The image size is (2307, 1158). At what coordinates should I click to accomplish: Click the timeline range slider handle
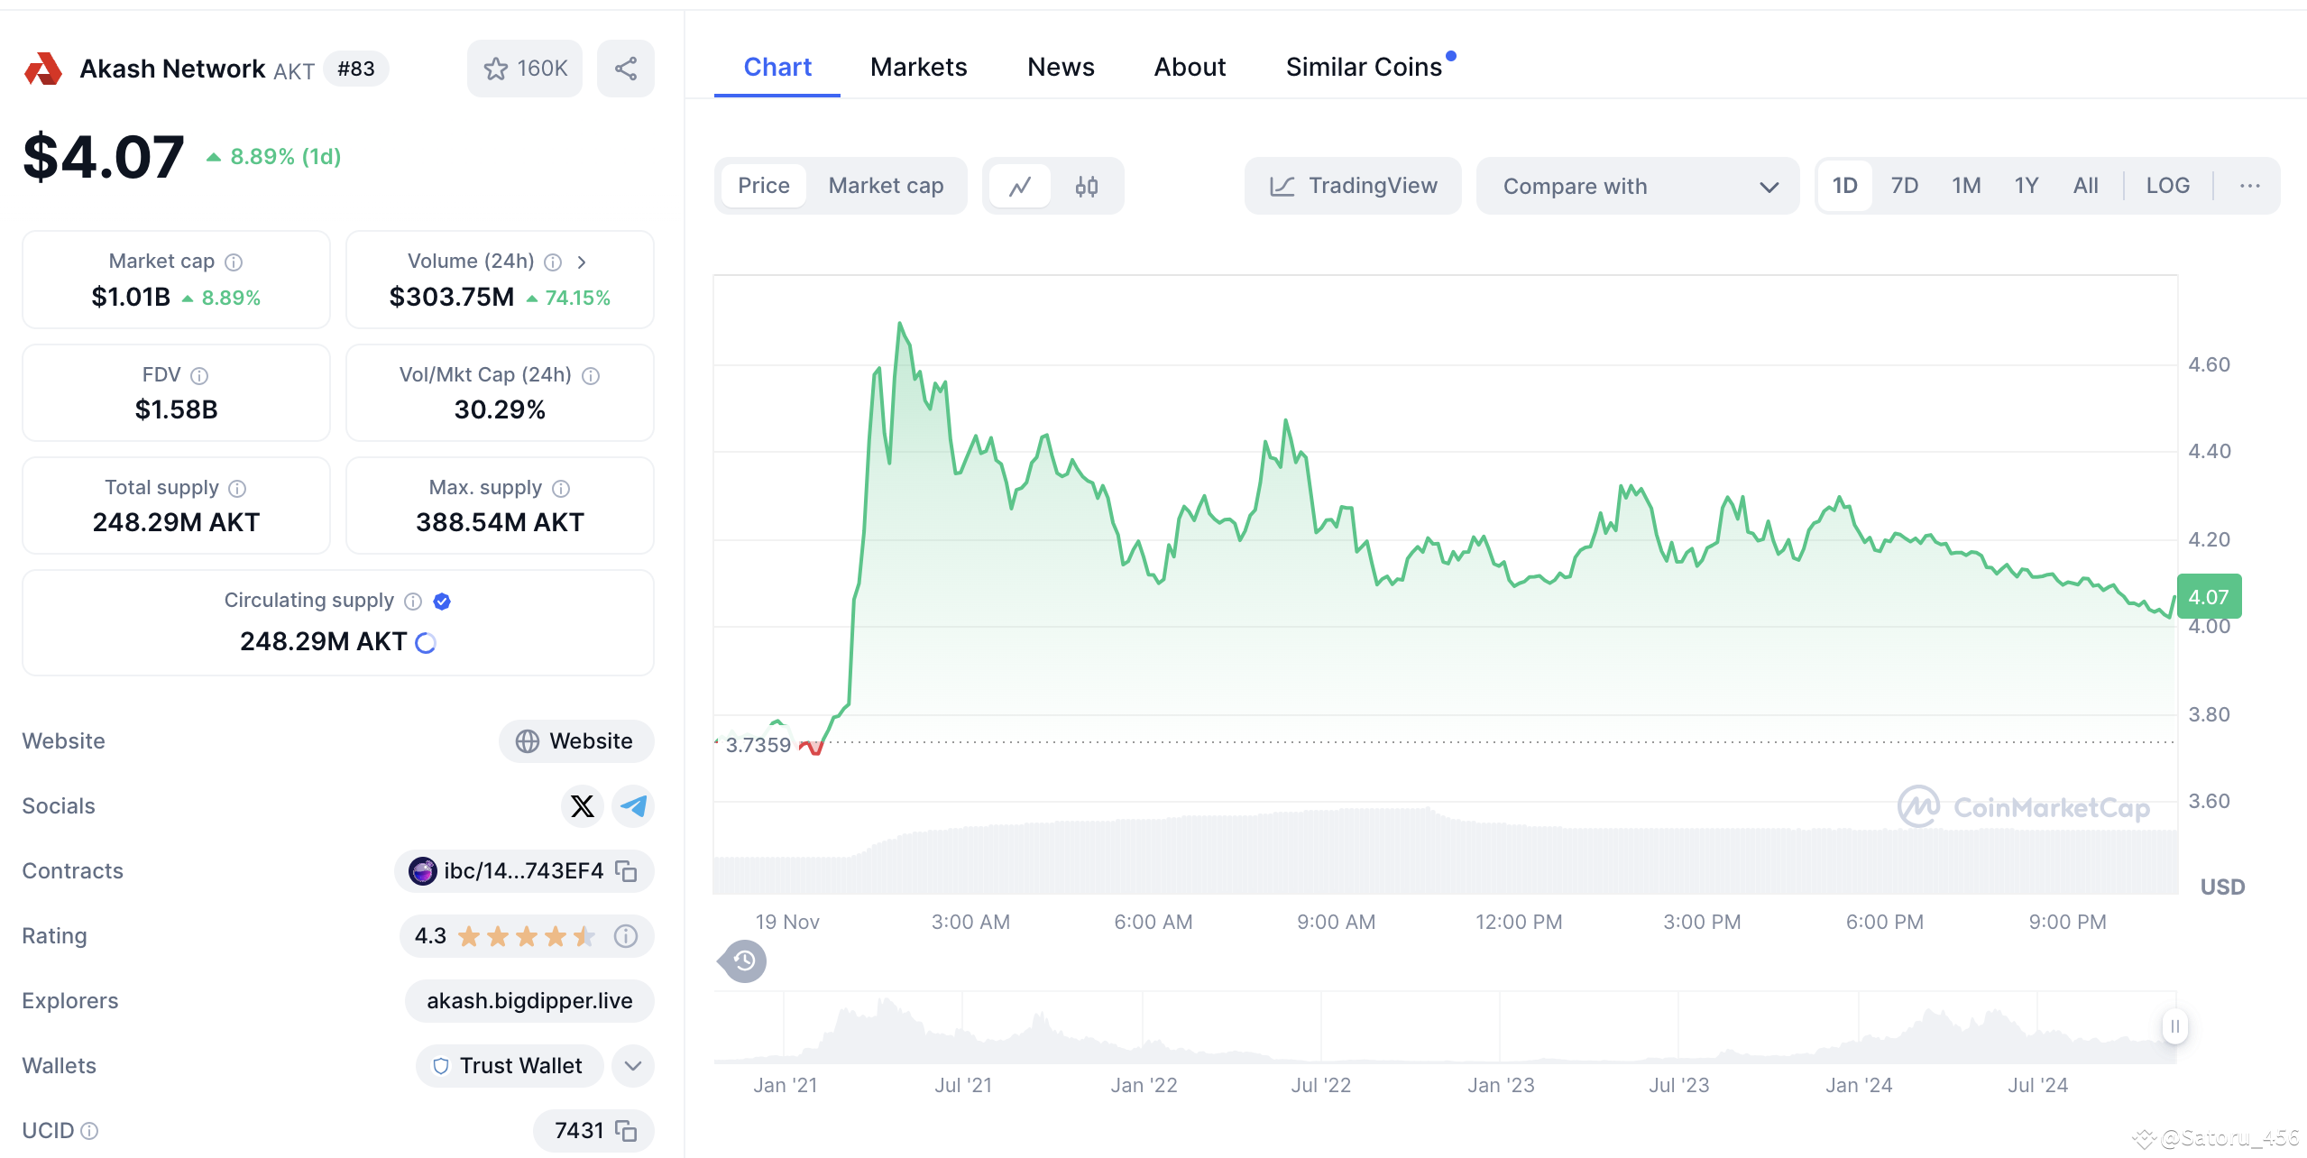(x=2174, y=1026)
